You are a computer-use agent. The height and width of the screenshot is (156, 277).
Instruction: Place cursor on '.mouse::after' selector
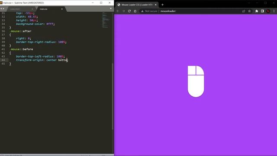click(x=20, y=31)
